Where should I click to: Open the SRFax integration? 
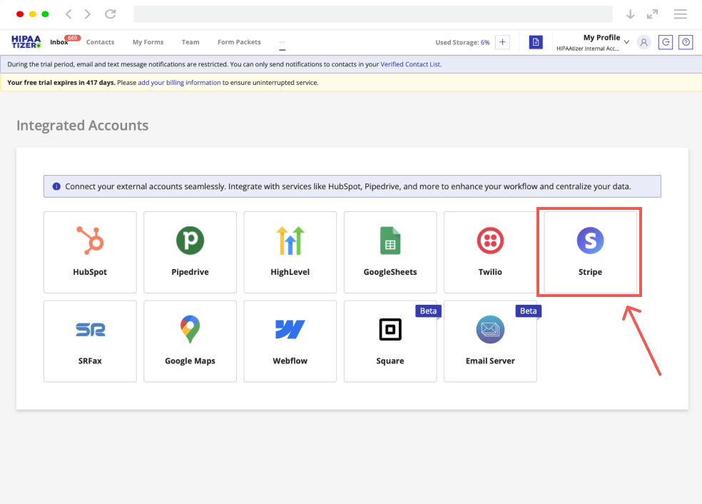tap(90, 341)
